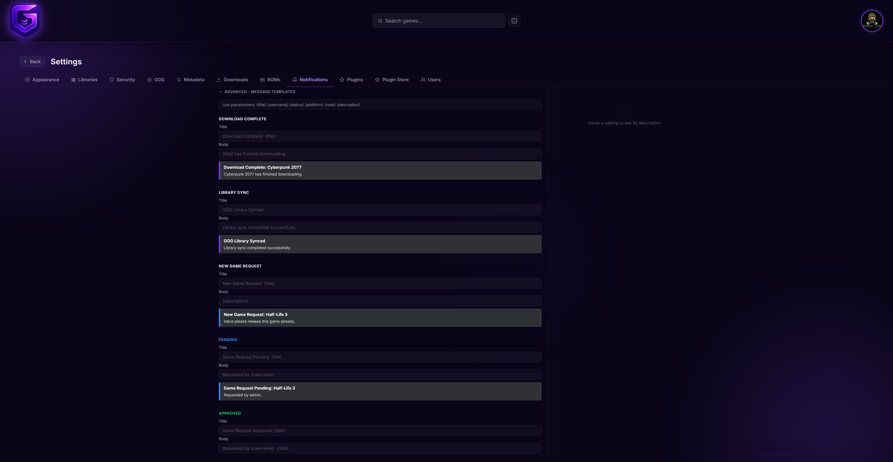Viewport: 893px width, 462px height.
Task: Click the Settings page title
Action: point(66,61)
